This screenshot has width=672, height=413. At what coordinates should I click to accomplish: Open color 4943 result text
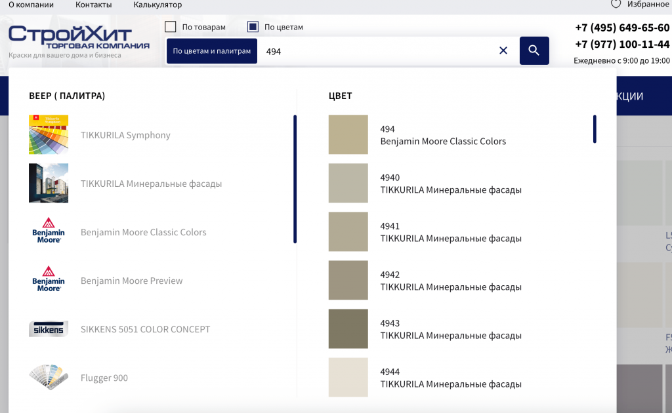tap(451, 329)
